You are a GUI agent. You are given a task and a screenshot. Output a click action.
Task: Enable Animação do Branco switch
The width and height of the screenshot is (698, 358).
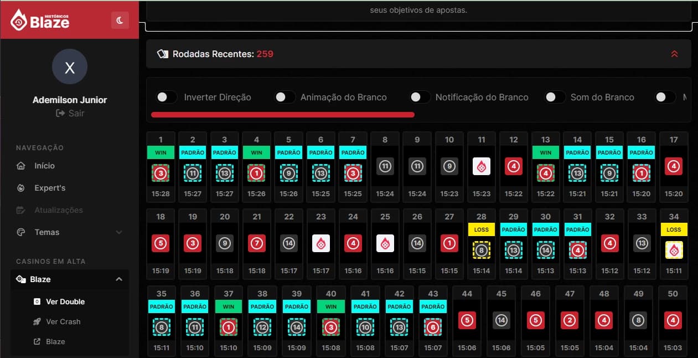point(285,97)
